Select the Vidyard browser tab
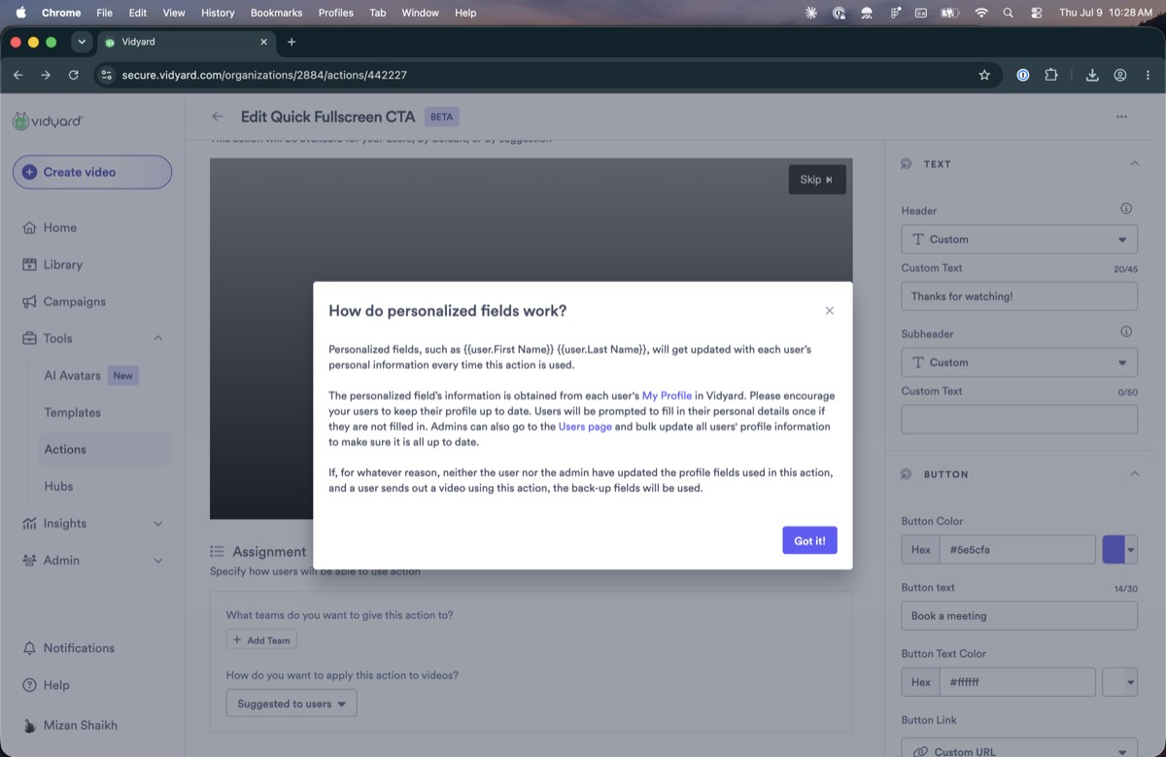Viewport: 1166px width, 757px height. click(187, 42)
